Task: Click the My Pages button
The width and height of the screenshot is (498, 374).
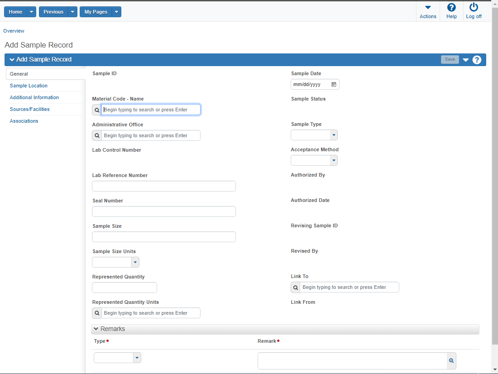Action: point(96,12)
